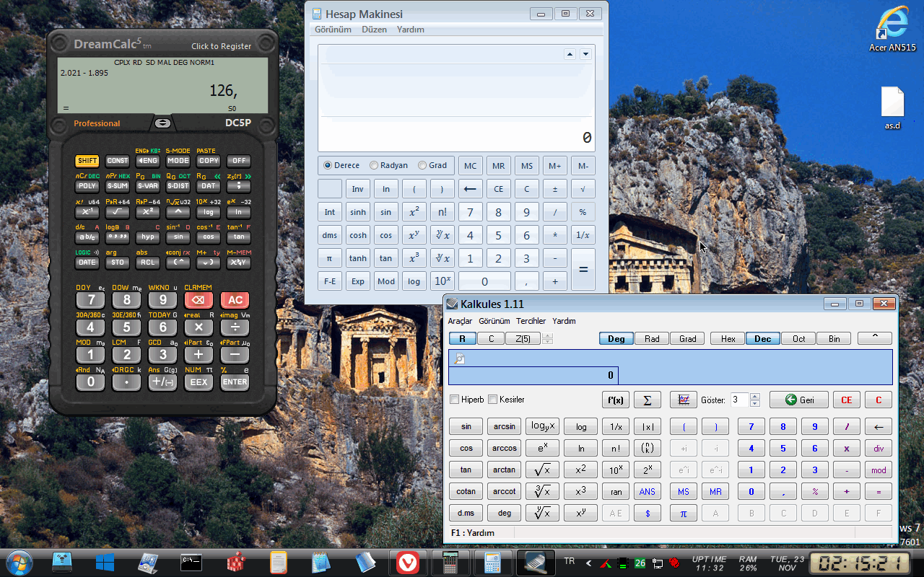This screenshot has width=924, height=577.
Task: Switch Kalkules to Bin base
Action: [x=834, y=338]
